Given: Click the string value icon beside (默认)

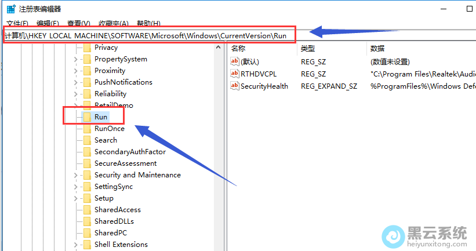Looking at the screenshot, I should click(x=235, y=61).
